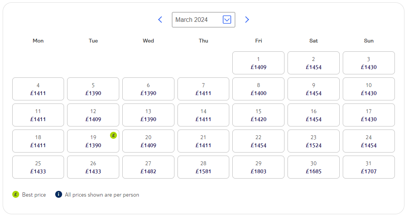Click the green best price badge on 19

113,135
